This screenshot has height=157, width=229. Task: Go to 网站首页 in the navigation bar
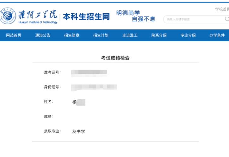pyautogui.click(x=14, y=35)
